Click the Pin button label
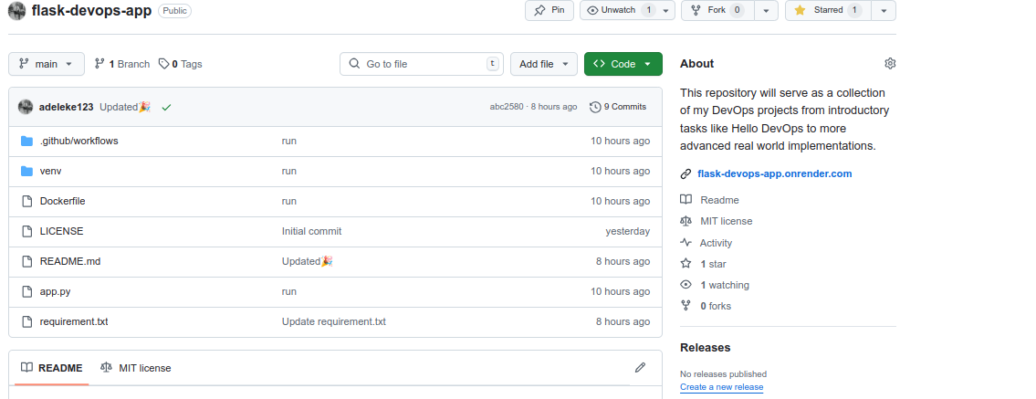The height and width of the screenshot is (399, 1036). pos(559,10)
